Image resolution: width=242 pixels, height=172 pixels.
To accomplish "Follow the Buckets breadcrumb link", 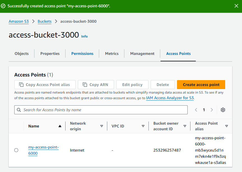I will [45, 21].
